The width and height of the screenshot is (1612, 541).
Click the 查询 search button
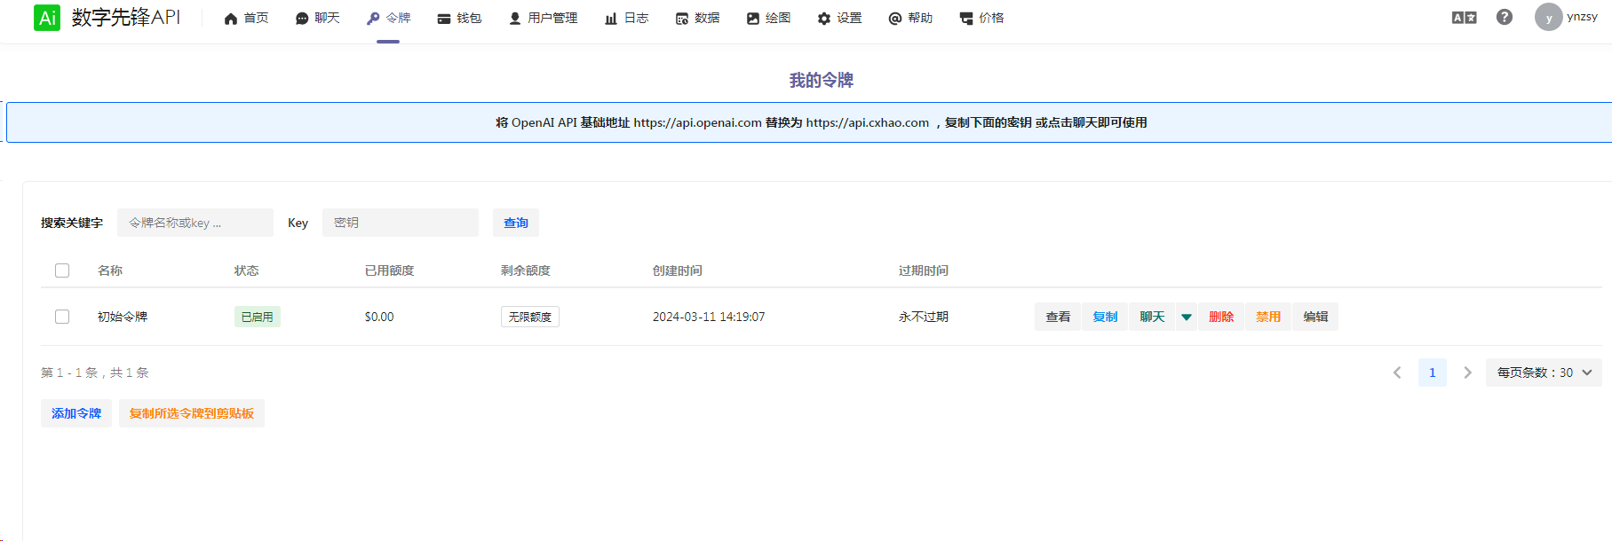pos(516,223)
